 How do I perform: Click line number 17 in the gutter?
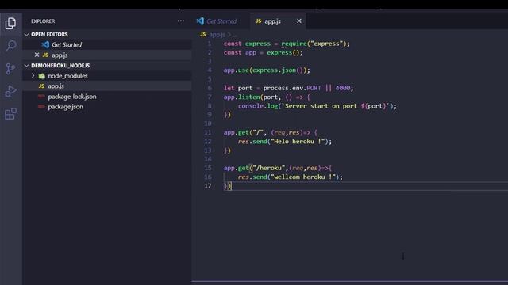[208, 186]
